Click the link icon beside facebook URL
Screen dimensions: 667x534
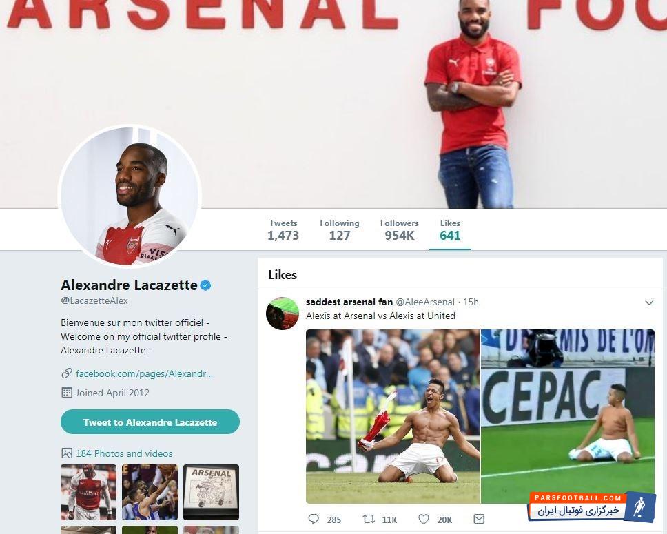[x=67, y=373]
